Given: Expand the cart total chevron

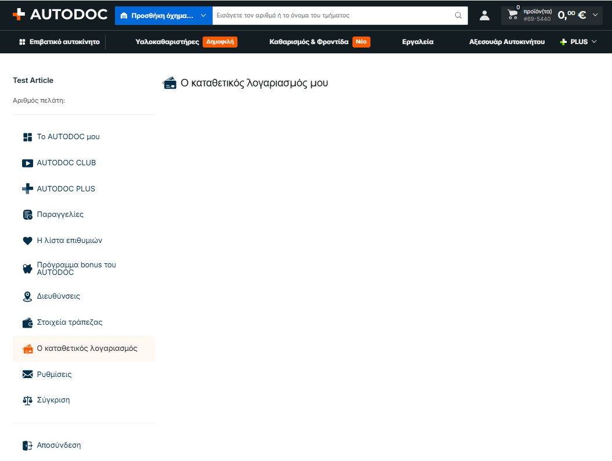Looking at the screenshot, I should pos(595,15).
